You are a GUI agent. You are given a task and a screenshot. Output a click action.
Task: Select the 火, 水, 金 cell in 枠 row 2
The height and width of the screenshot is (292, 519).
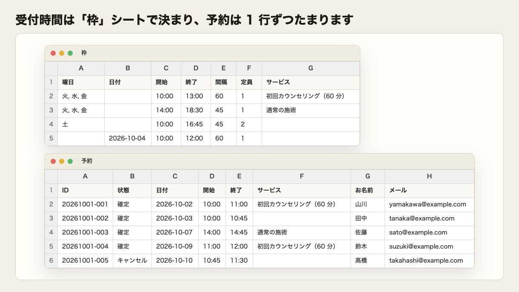pyautogui.click(x=81, y=97)
